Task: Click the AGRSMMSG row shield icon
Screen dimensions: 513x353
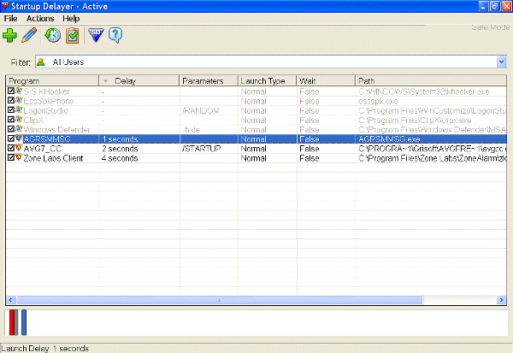Action: [x=19, y=138]
